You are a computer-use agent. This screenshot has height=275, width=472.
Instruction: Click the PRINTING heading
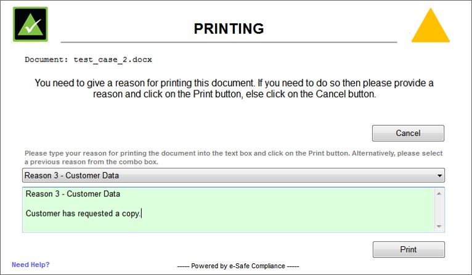click(229, 28)
